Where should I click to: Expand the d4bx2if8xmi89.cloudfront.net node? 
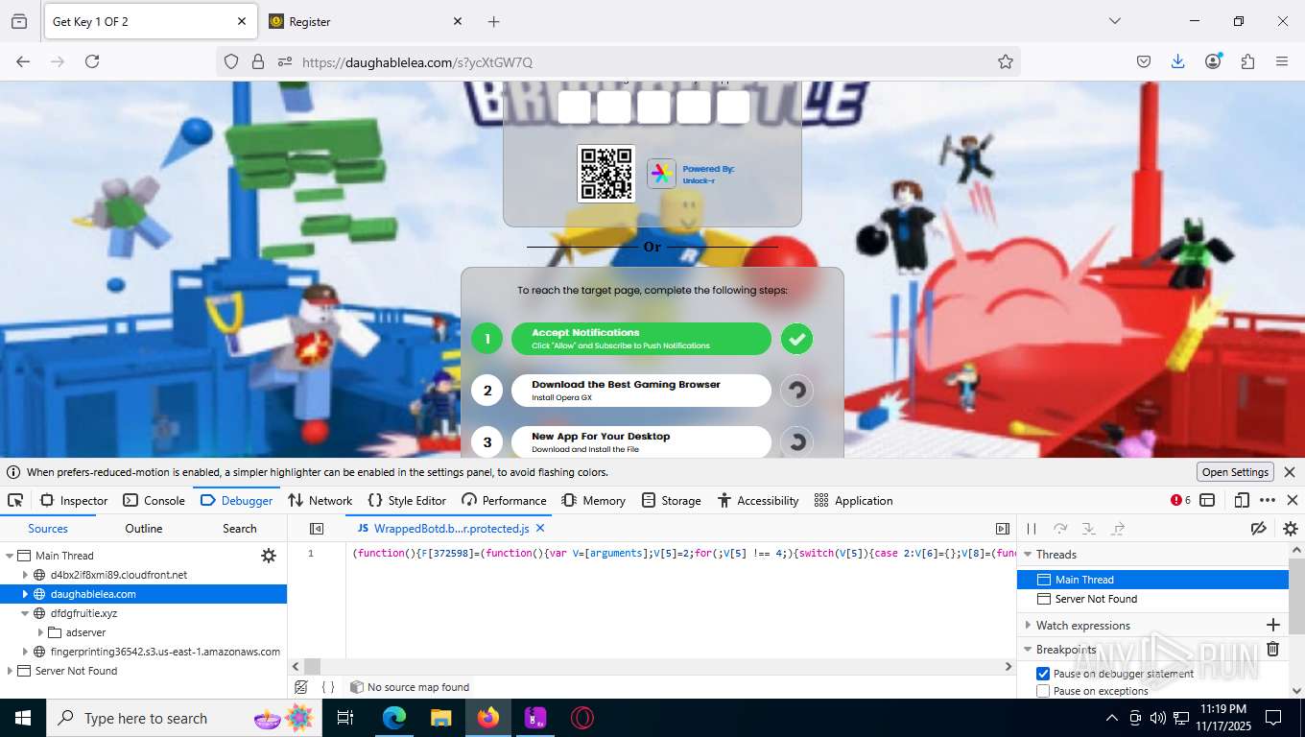pos(26,575)
